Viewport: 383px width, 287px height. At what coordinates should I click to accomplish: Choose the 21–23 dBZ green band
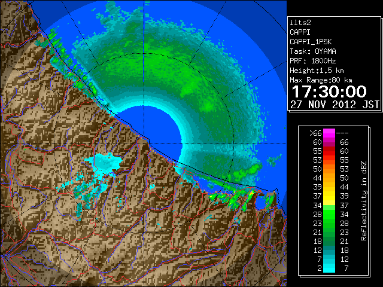(329, 232)
